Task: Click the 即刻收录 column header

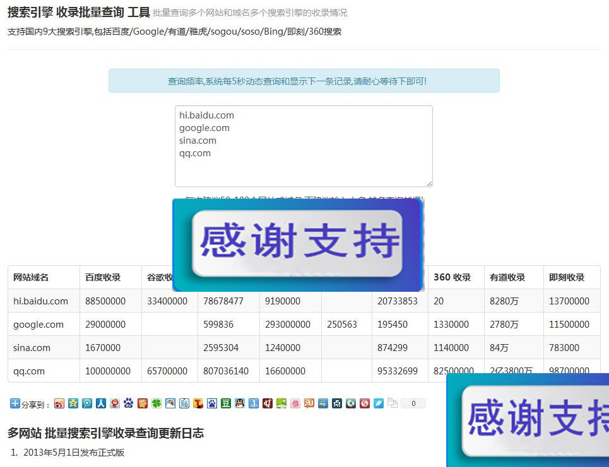Action: pyautogui.click(x=567, y=277)
